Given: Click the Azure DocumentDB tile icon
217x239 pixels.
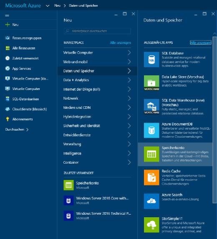Looking at the screenshot, I should coord(151,130).
